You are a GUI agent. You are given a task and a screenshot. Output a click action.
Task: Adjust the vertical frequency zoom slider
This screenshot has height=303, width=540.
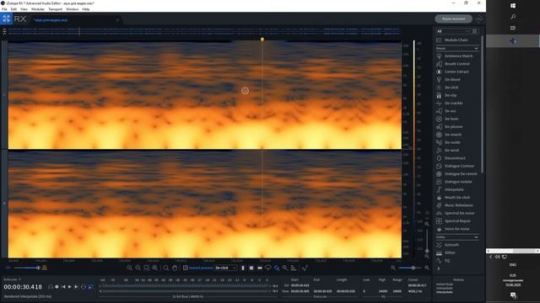tap(427, 240)
